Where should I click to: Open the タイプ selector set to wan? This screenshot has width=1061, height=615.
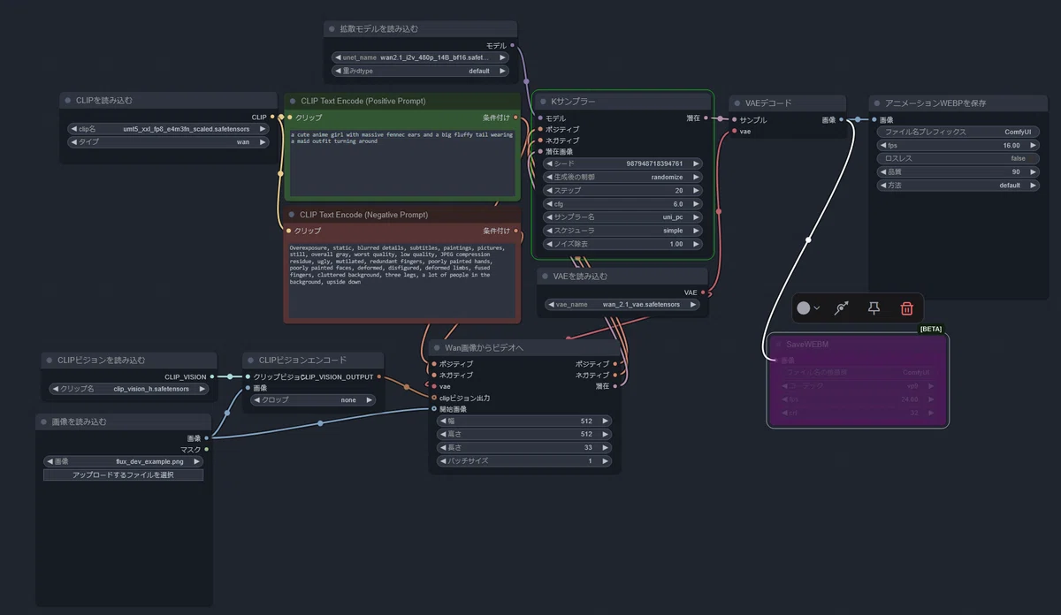(x=168, y=141)
